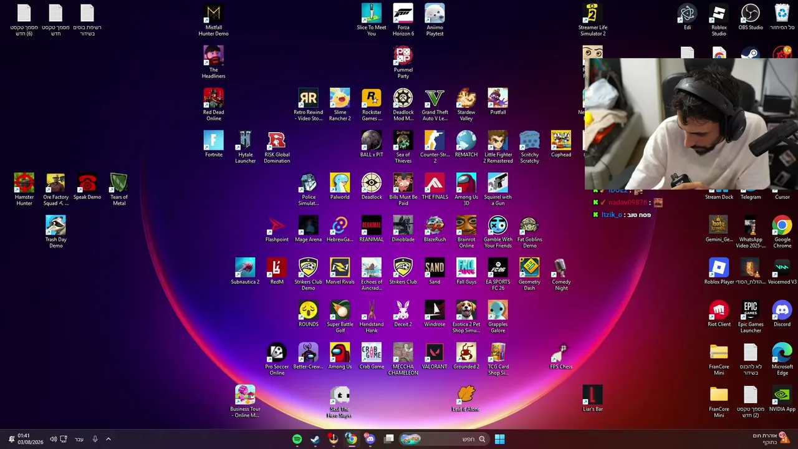Open the Windows Start menu
This screenshot has height=449, width=798.
(x=499, y=439)
